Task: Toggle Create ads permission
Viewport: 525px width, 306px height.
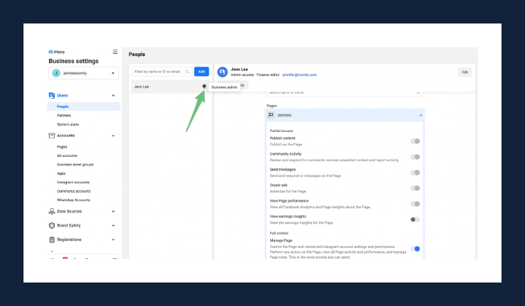Action: 415,188
